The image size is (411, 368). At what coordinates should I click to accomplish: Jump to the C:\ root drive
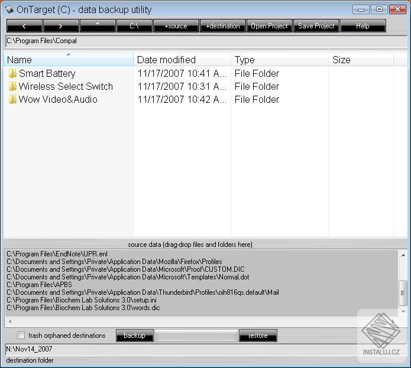pyautogui.click(x=134, y=25)
